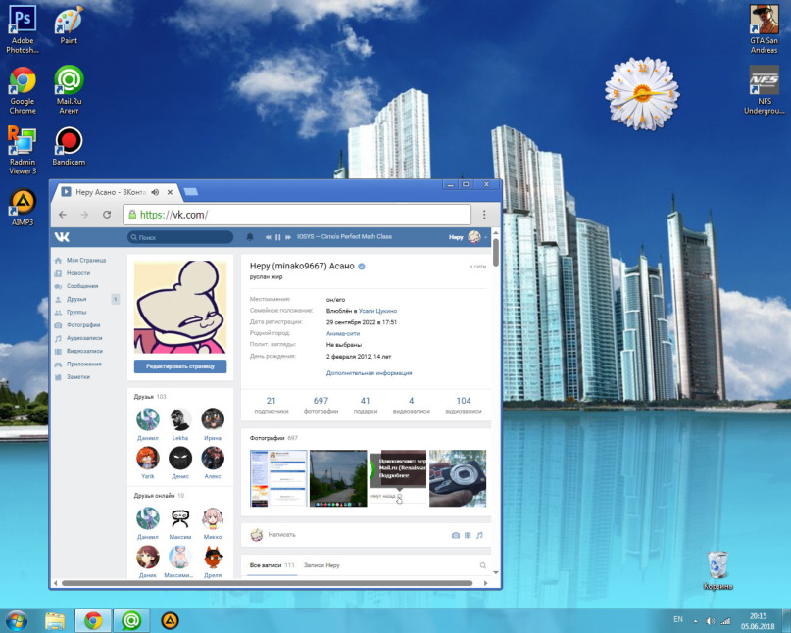Click the vk.com address bar
This screenshot has height=633, width=791.
297,215
